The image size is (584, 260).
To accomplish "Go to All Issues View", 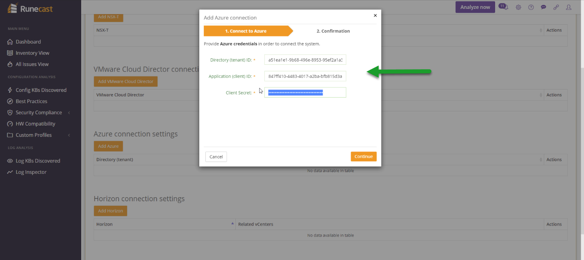I will click(32, 64).
